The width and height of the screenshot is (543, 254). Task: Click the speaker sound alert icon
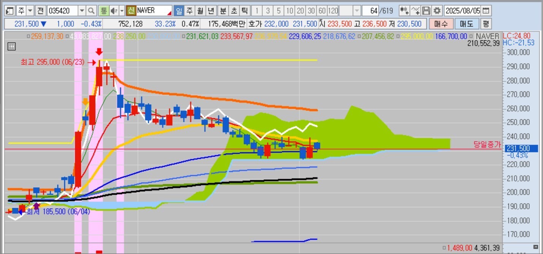click(x=114, y=11)
